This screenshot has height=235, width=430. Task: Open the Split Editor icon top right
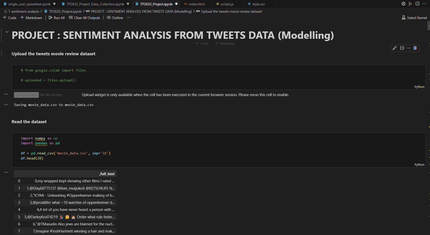tap(417, 4)
